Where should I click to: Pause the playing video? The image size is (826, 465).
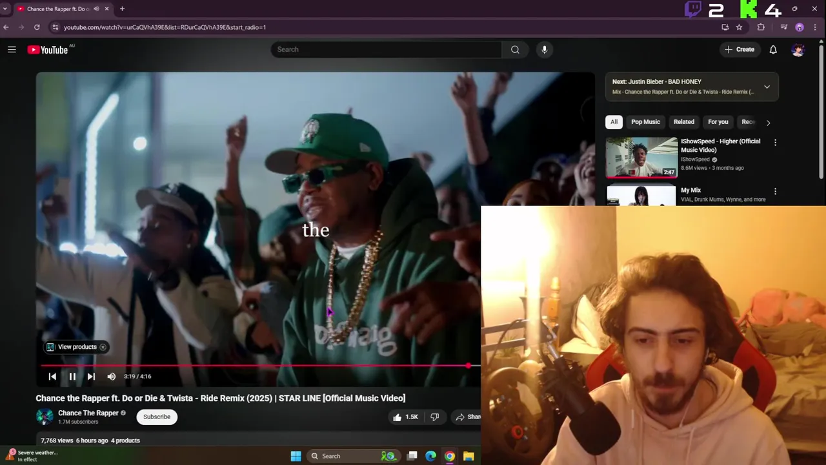click(72, 377)
